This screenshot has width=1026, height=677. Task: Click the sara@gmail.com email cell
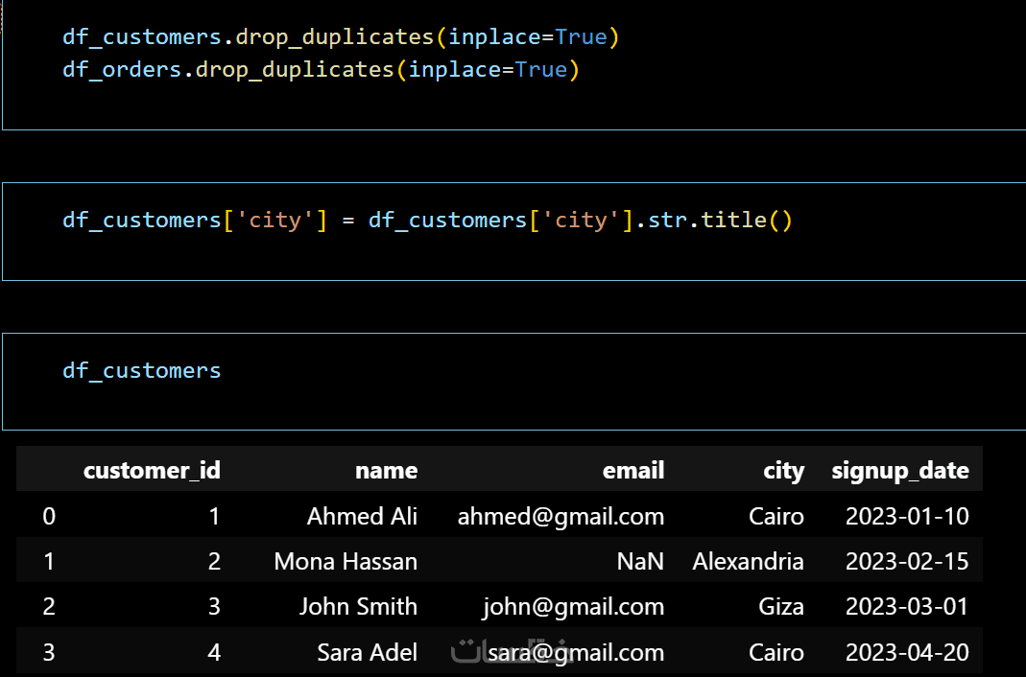[576, 653]
